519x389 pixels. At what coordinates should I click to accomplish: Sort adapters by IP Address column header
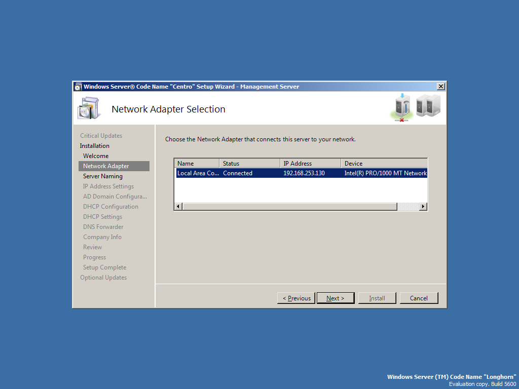(311, 164)
